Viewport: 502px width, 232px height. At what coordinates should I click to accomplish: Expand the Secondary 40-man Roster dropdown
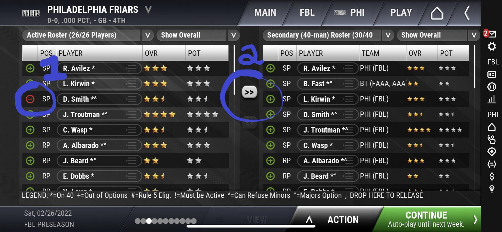coord(388,35)
